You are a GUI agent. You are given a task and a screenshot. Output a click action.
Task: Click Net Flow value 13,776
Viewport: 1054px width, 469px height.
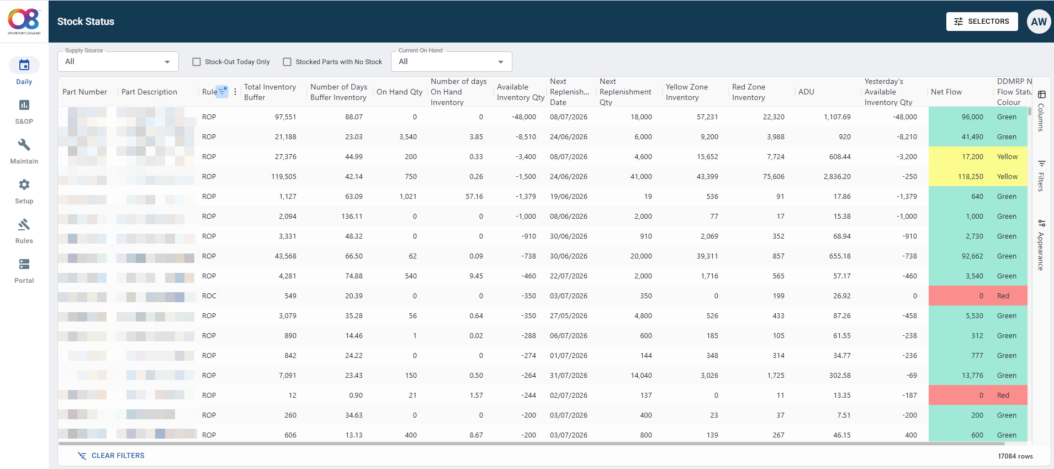tap(972, 375)
